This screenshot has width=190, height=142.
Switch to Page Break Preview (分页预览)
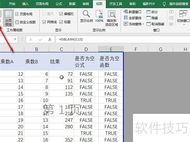[8, 18]
